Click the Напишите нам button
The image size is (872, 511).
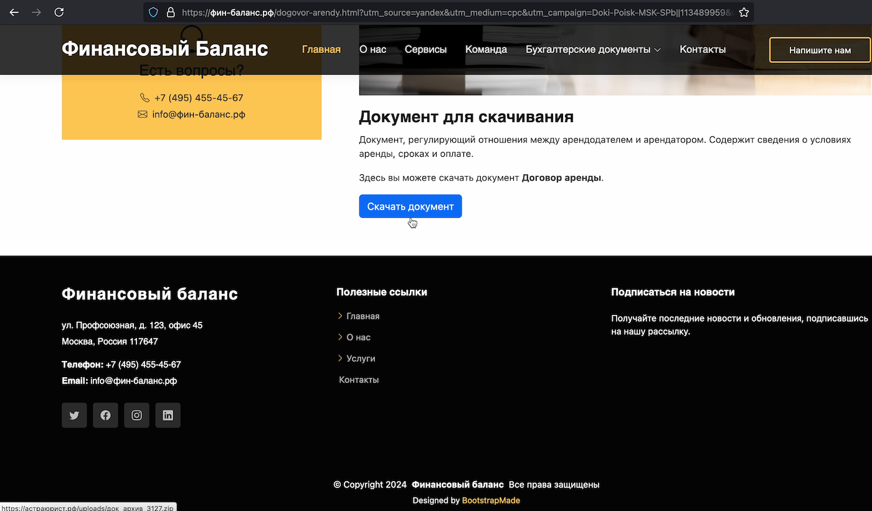pyautogui.click(x=820, y=50)
